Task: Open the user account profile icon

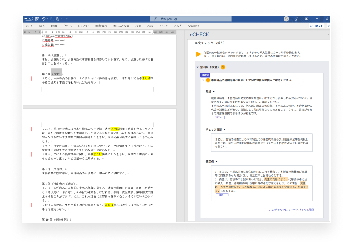Action: coord(286,19)
